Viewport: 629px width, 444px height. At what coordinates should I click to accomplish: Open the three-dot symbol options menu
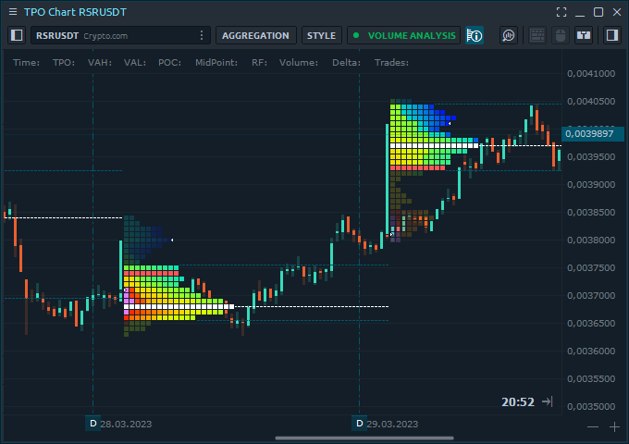pos(202,35)
